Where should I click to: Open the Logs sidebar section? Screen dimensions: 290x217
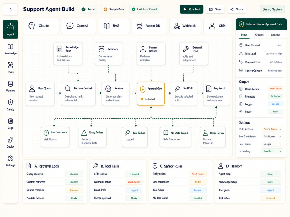coord(10,124)
